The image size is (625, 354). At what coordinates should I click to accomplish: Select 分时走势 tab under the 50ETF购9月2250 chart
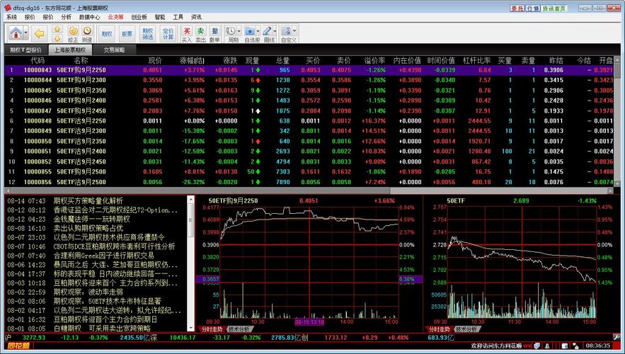tap(212, 329)
